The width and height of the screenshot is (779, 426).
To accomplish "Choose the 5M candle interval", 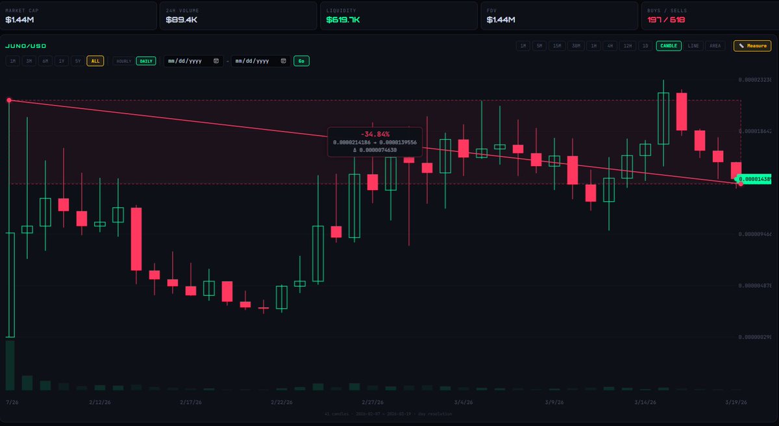I will (539, 46).
